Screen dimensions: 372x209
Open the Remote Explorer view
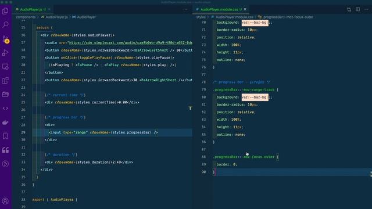(x=5, y=67)
